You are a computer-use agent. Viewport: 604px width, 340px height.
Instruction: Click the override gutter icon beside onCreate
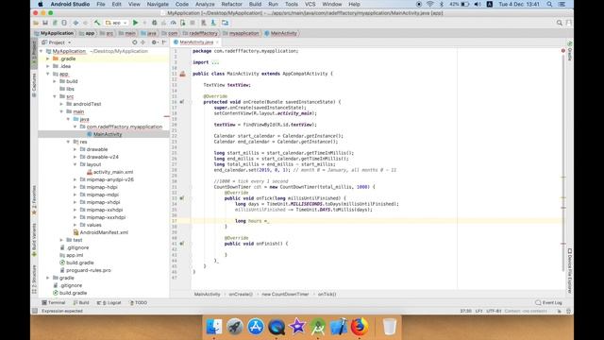click(x=182, y=102)
